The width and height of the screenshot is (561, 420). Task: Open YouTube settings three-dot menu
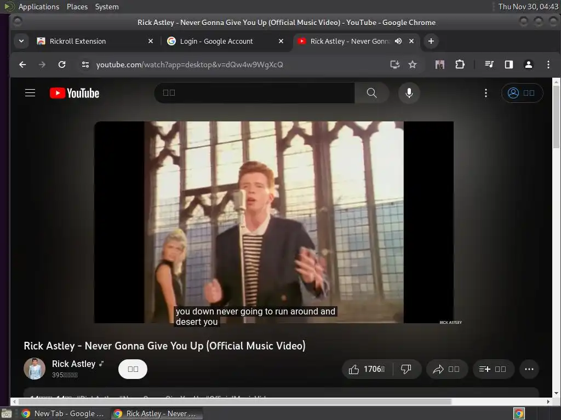485,93
